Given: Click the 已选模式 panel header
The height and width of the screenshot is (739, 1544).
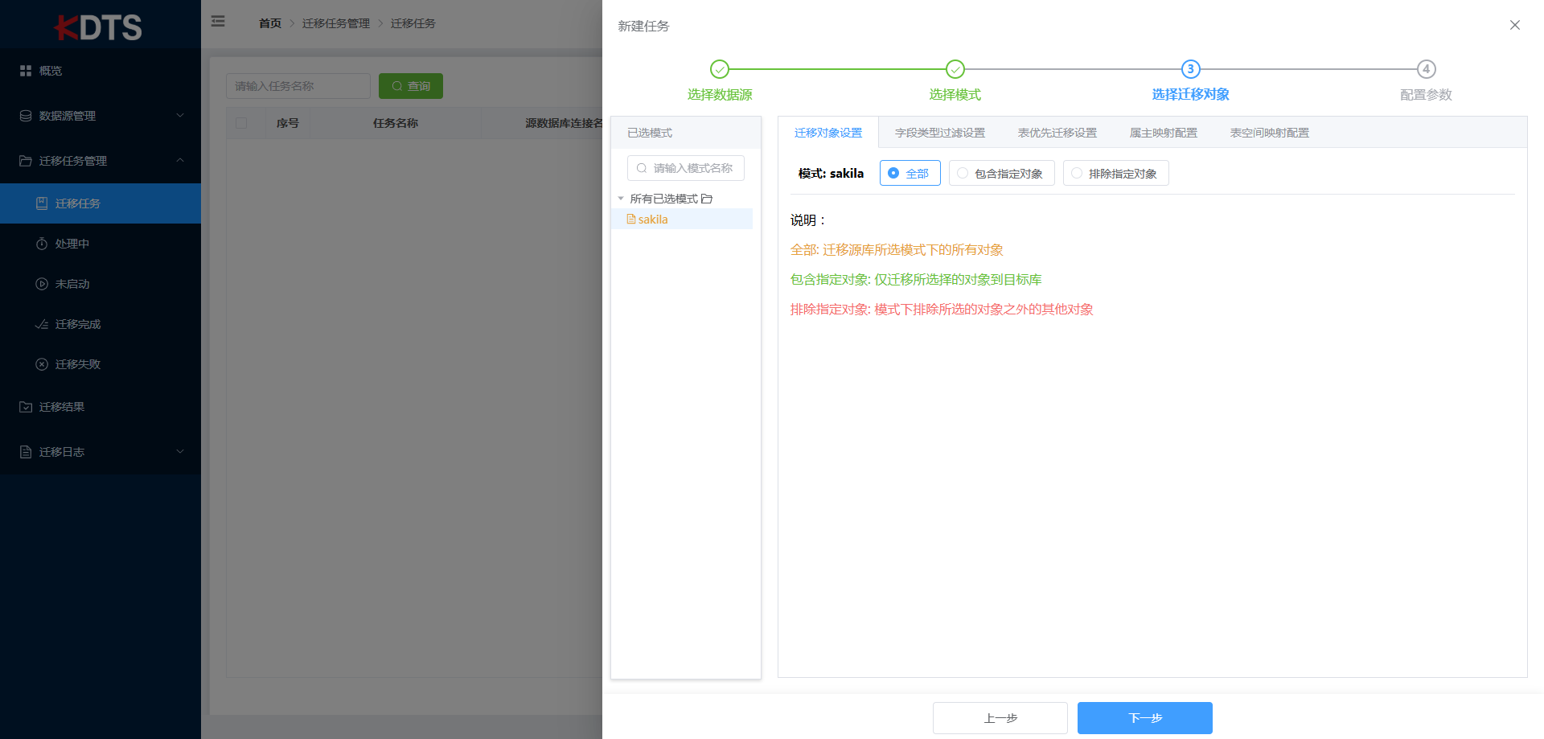Looking at the screenshot, I should point(686,133).
